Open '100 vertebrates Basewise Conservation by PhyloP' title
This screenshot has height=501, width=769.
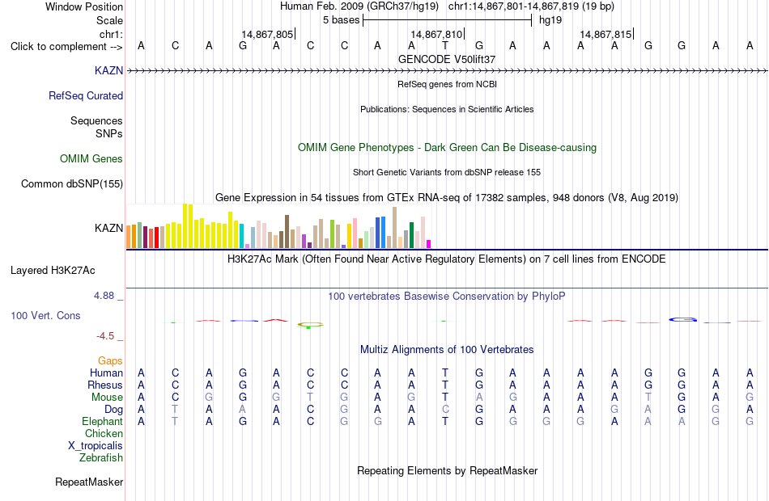447,296
